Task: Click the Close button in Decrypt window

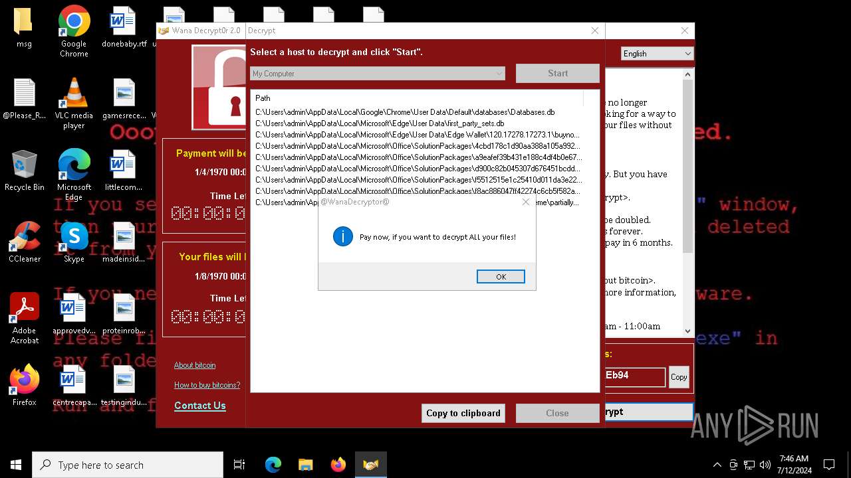Action: pyautogui.click(x=557, y=413)
